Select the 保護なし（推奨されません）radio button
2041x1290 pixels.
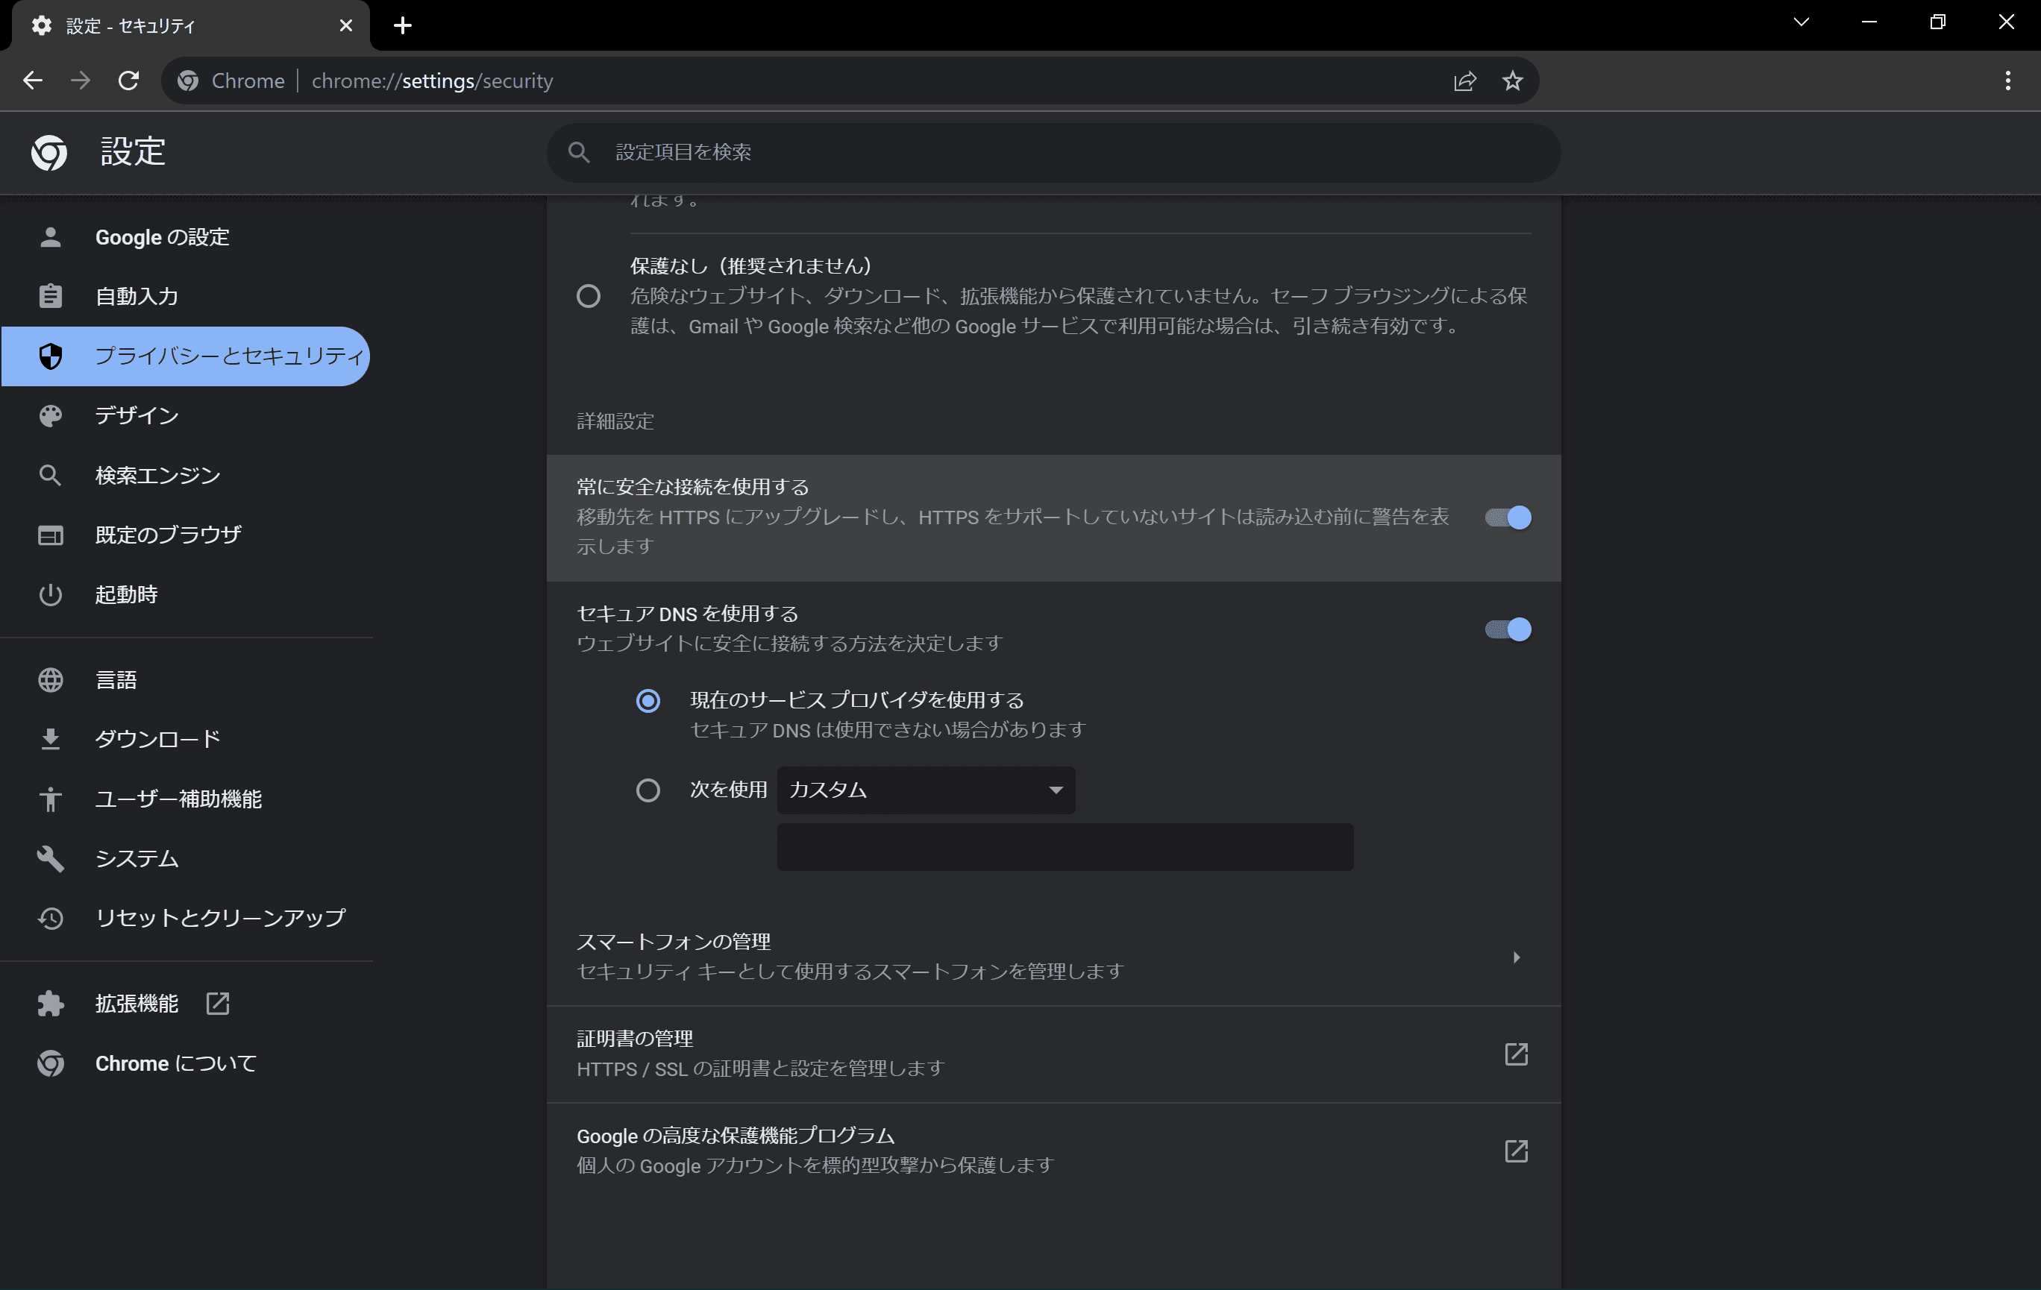[589, 297]
